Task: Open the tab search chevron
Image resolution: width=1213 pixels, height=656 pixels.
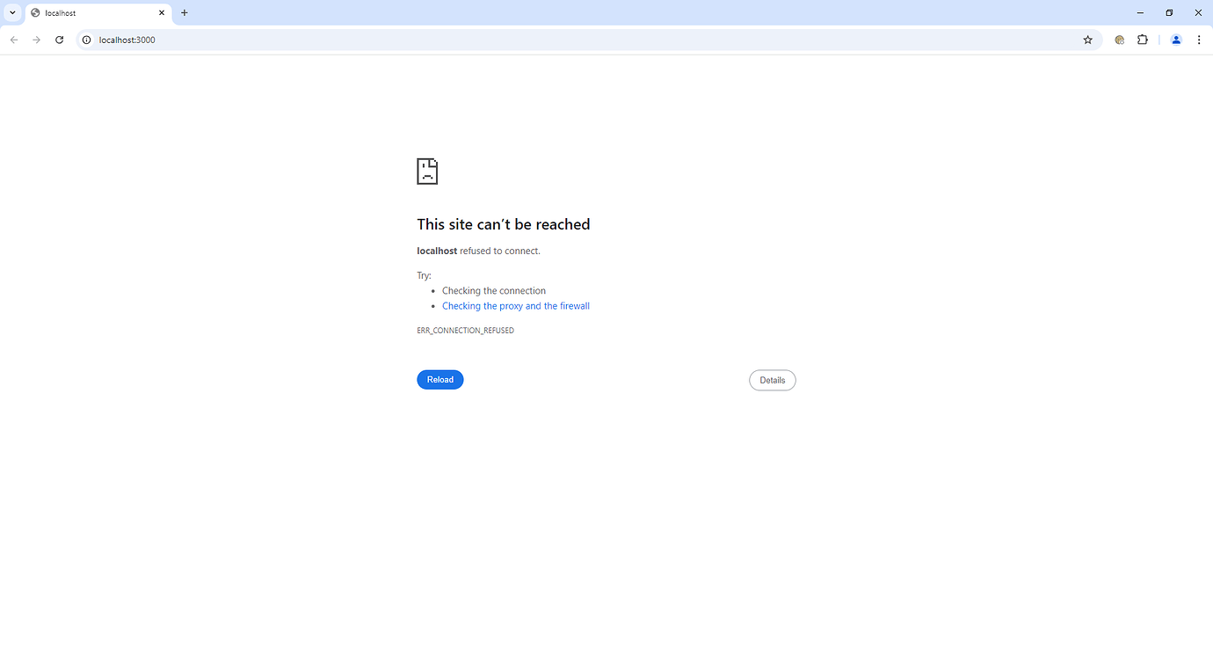Action: [x=12, y=12]
